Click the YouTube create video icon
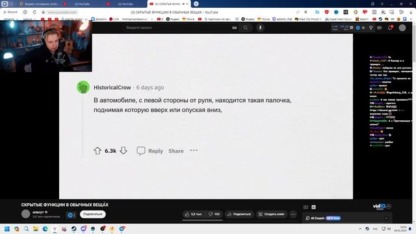The width and height of the screenshot is (416, 234). (x=379, y=27)
